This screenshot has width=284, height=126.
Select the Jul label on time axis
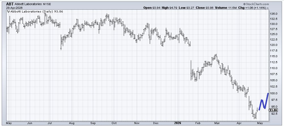click(50, 123)
